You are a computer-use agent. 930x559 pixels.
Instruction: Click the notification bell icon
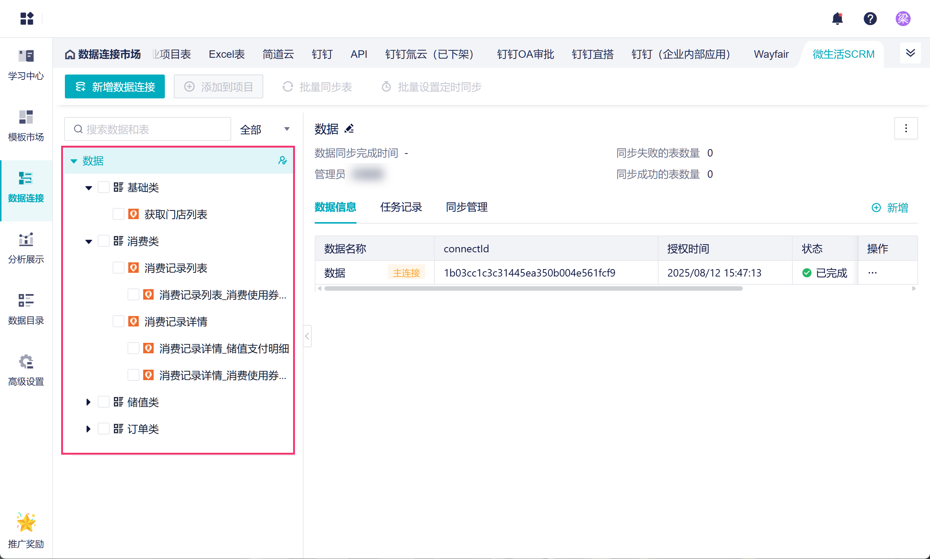[837, 19]
